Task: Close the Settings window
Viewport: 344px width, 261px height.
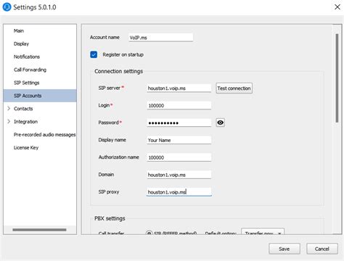Action: click(x=337, y=7)
